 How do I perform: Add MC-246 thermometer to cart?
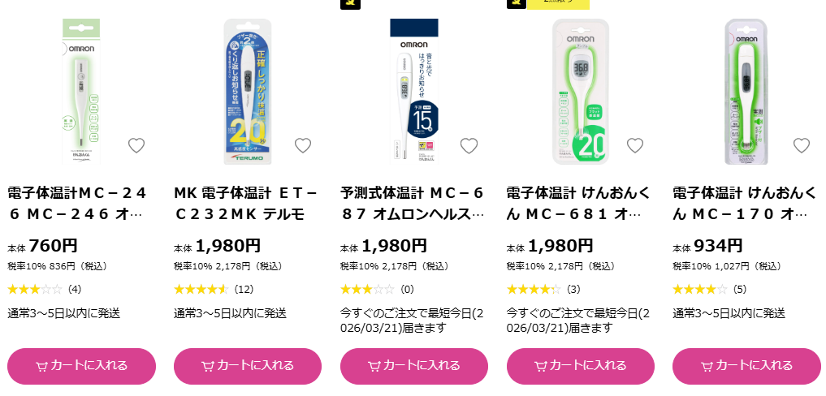(82, 366)
